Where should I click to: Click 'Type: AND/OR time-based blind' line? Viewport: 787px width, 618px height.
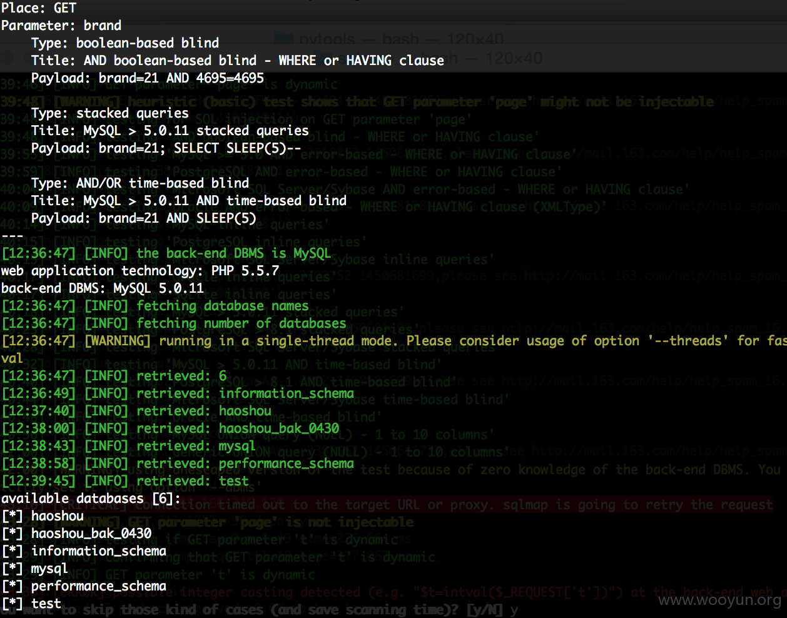coord(140,183)
